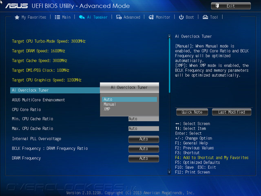Click Target CPU Graphics Speed text
This screenshot has width=261, height=196.
click(x=46, y=80)
